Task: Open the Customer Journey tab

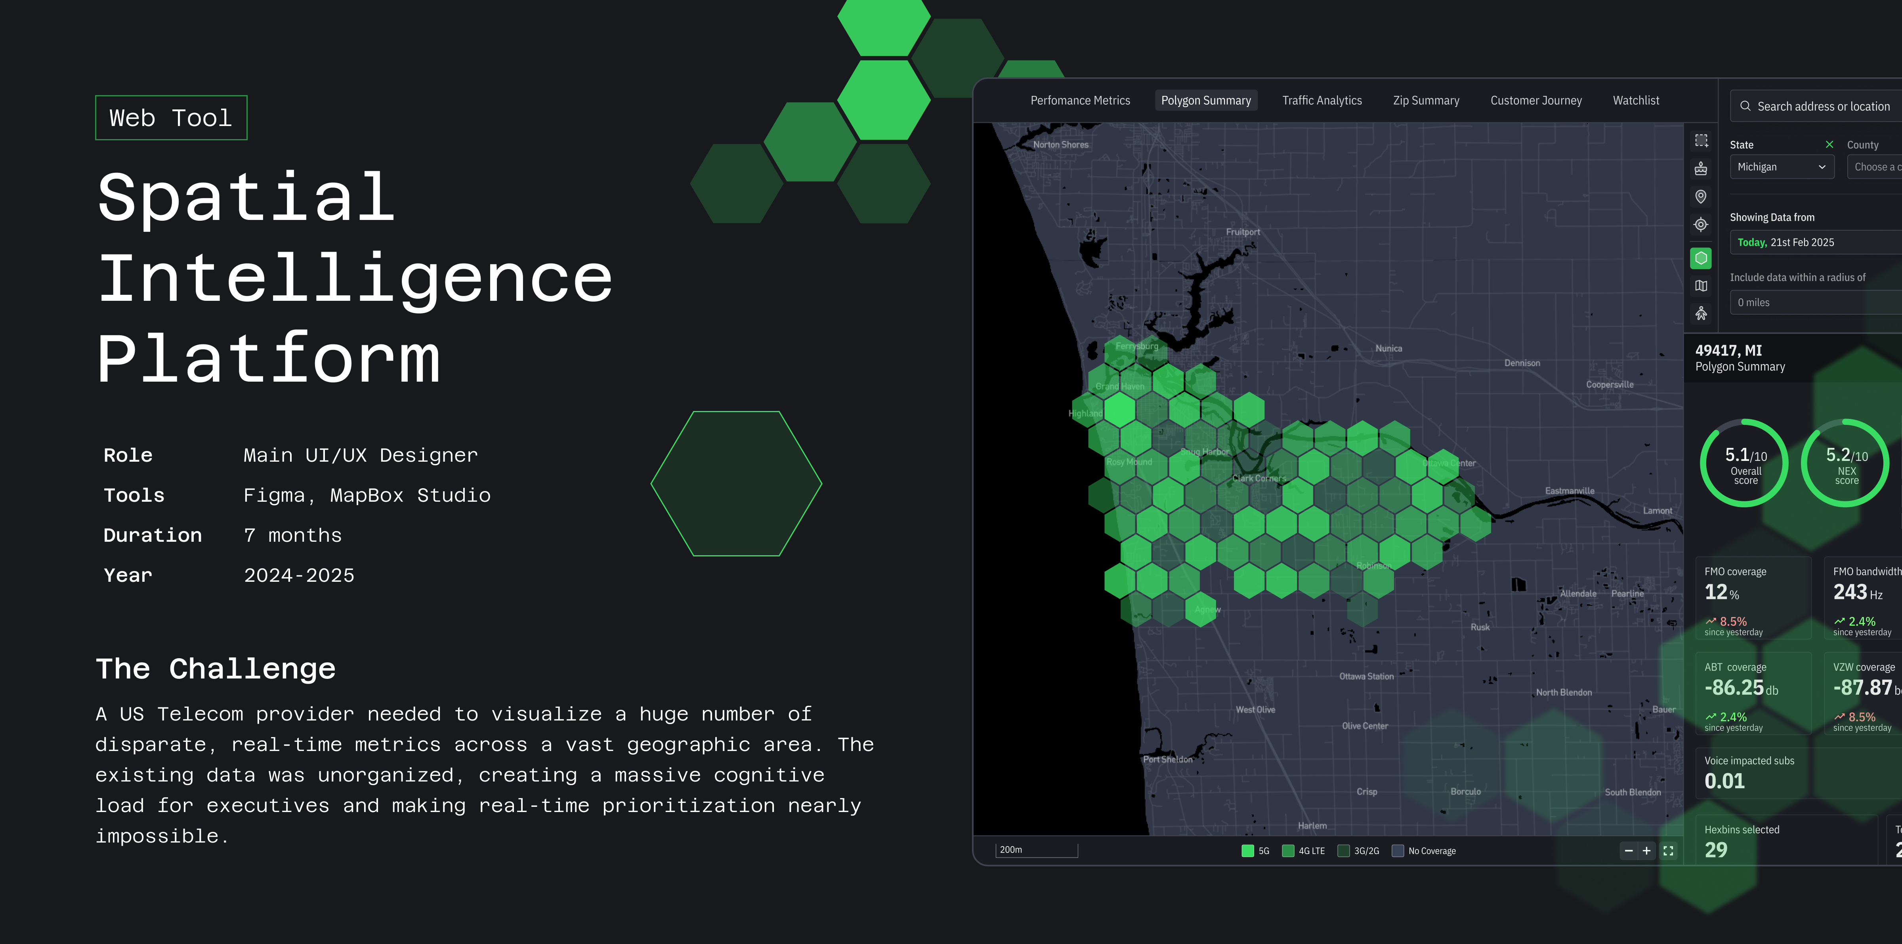Action: click(x=1536, y=100)
